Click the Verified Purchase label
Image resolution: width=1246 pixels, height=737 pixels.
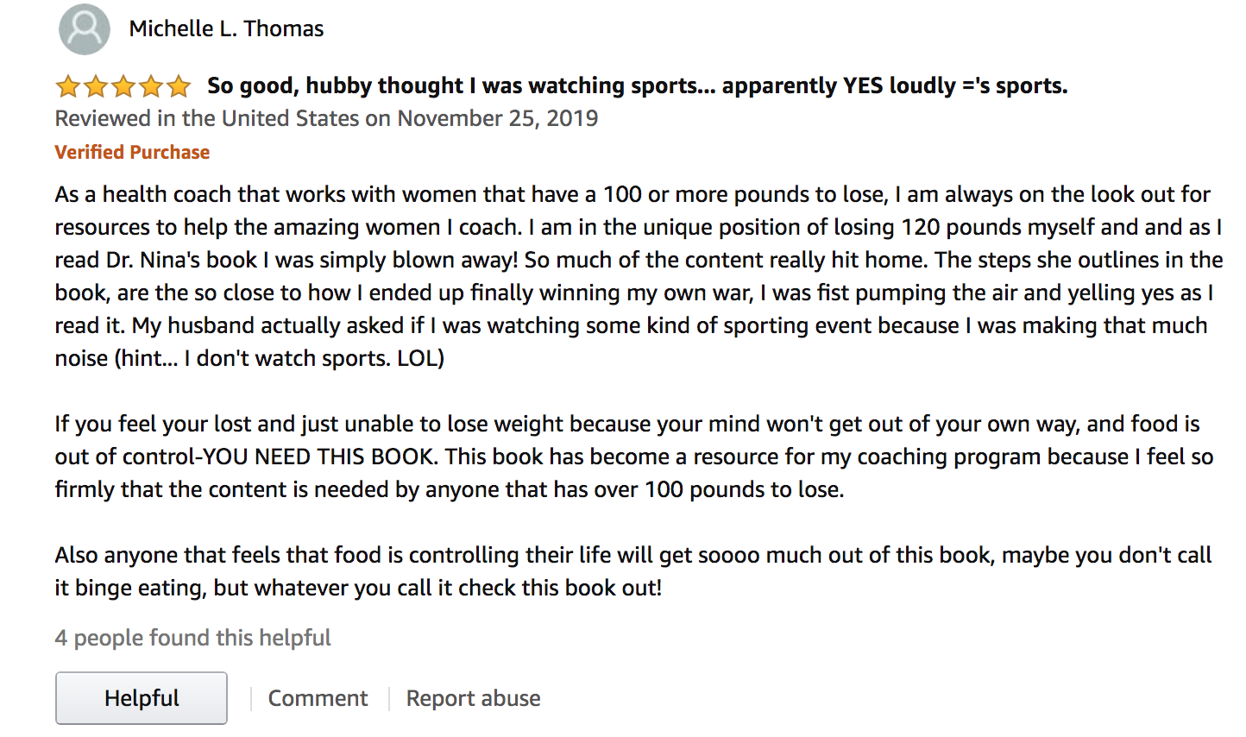tap(132, 152)
